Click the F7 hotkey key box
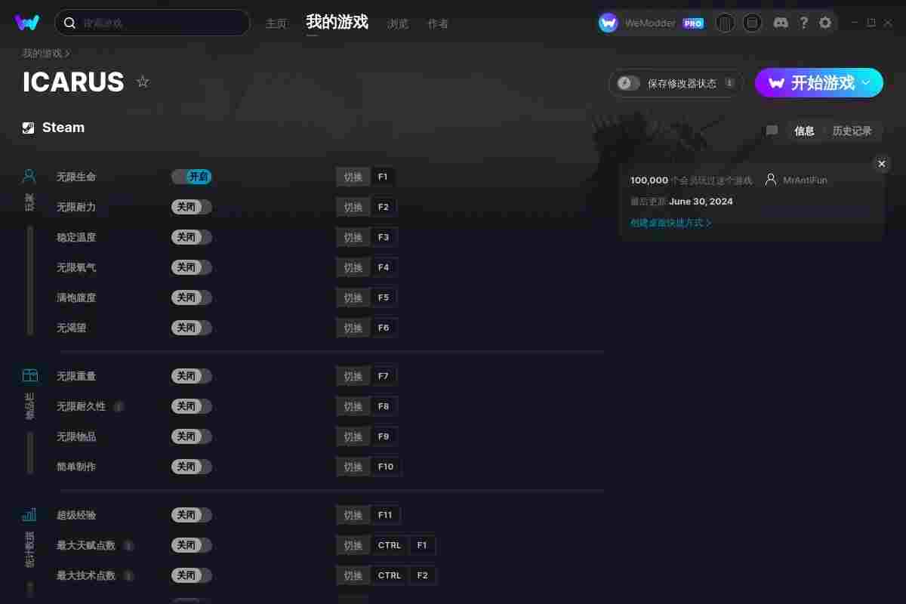The height and width of the screenshot is (604, 906). [384, 376]
